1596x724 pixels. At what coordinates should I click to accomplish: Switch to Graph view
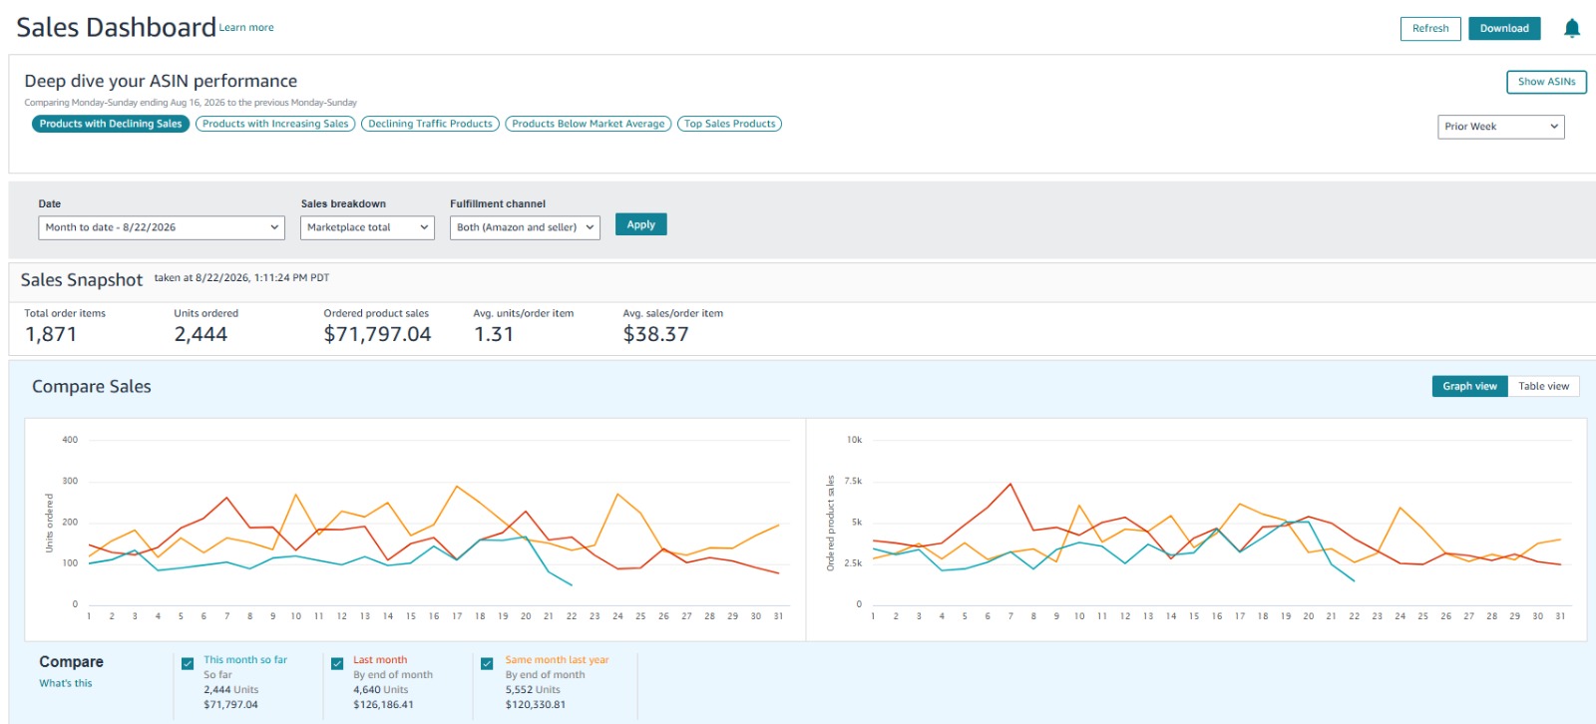1469,386
